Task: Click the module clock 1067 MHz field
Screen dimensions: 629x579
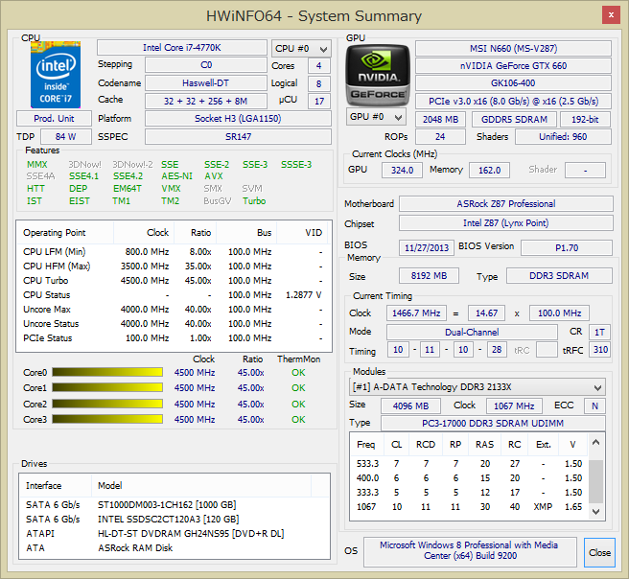Action: pyautogui.click(x=514, y=406)
